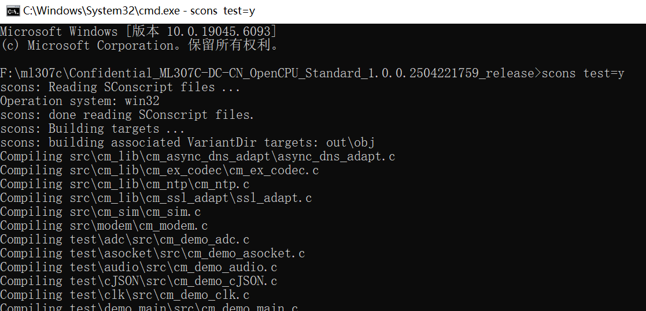
Task: Click the async_dns_adapt.c compile line
Action: (x=197, y=156)
